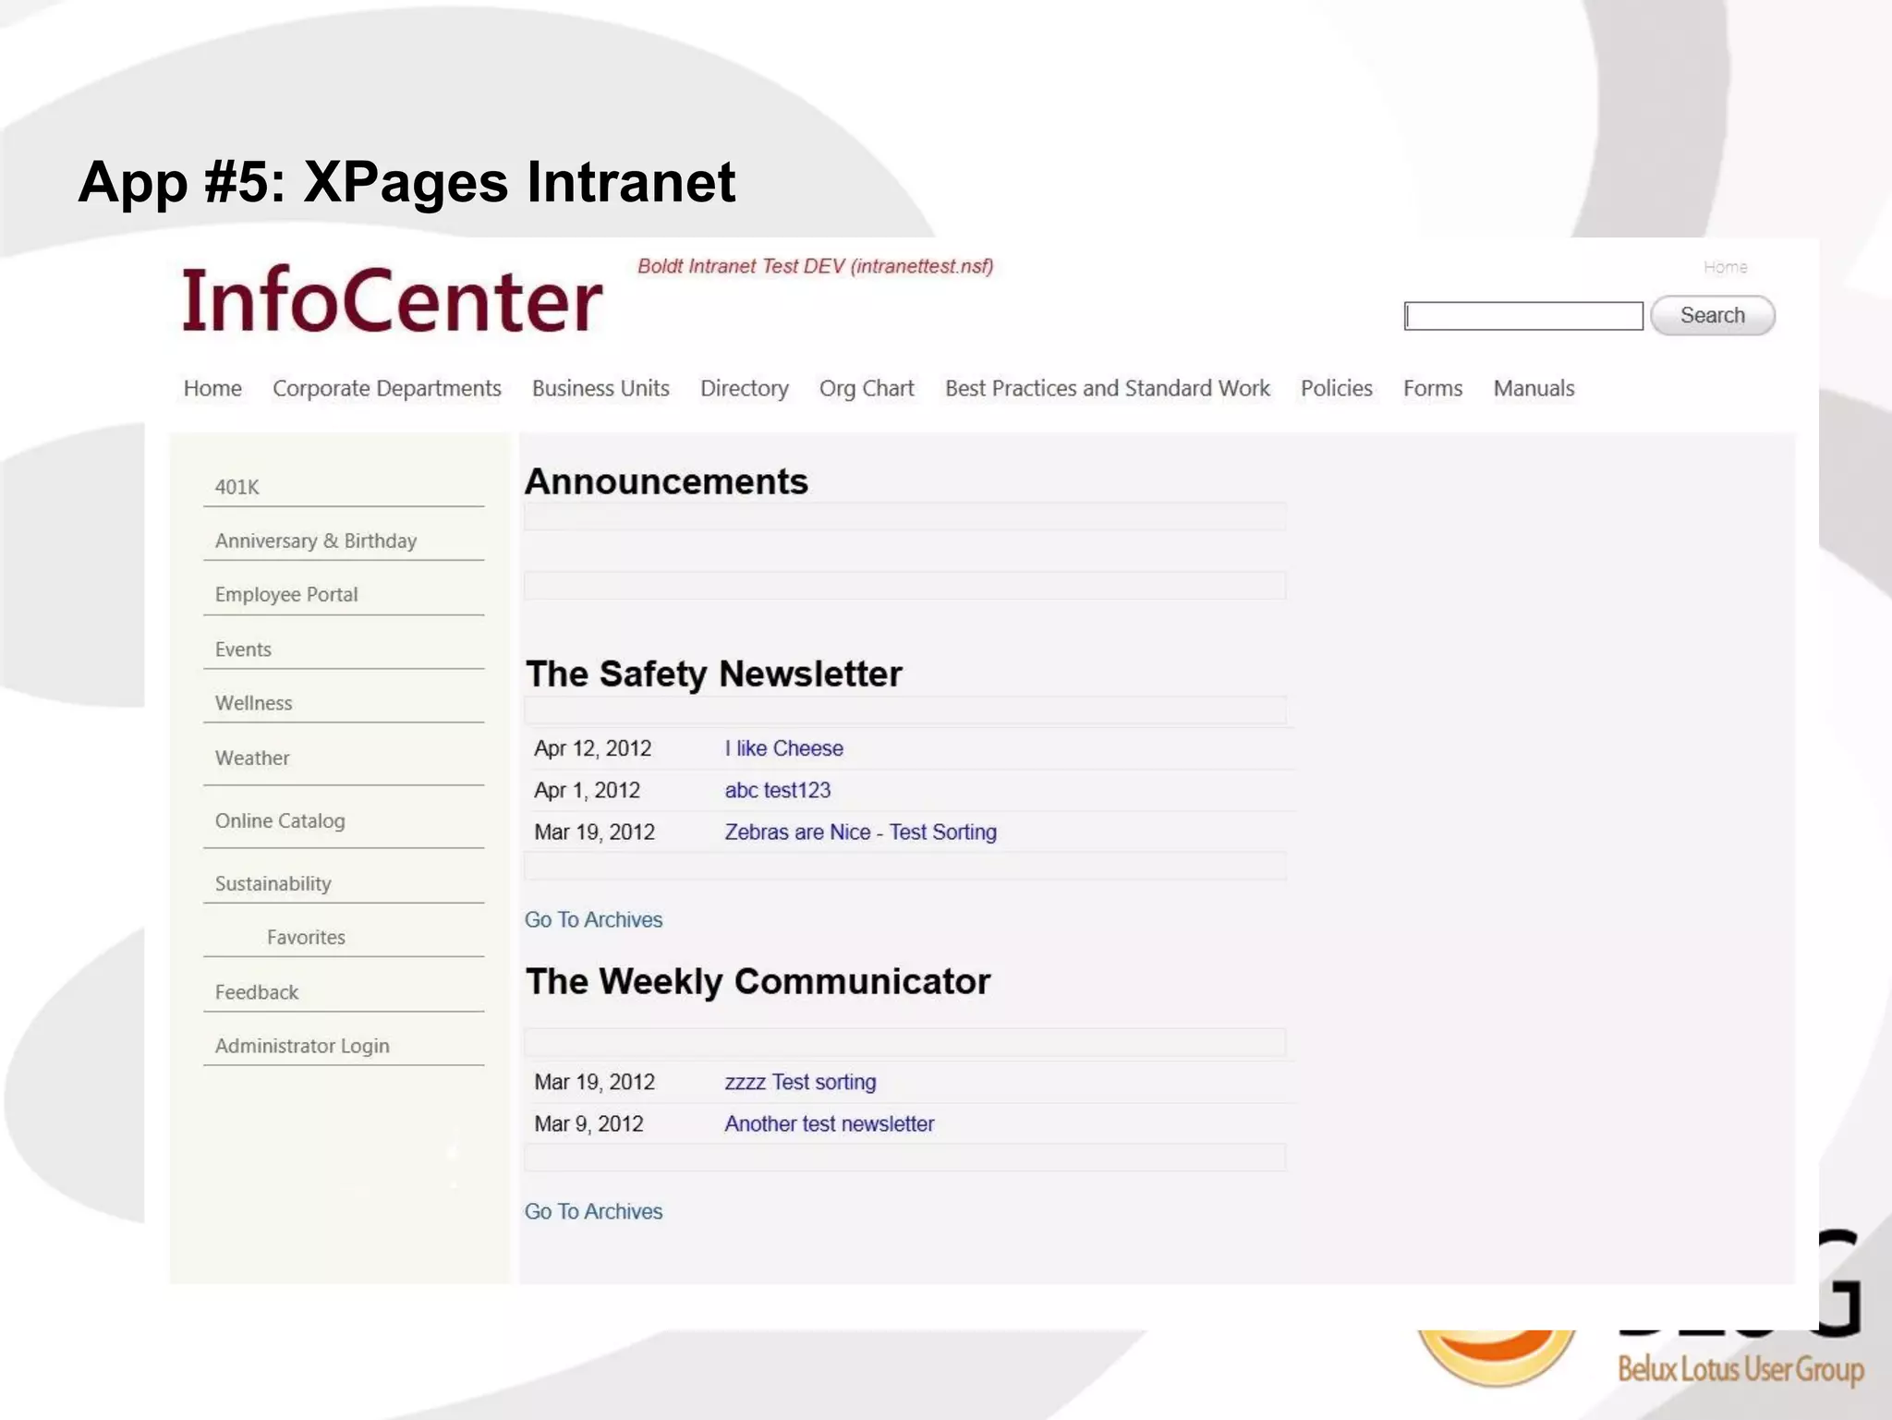Open 'Another test newsletter' link
The image size is (1892, 1420).
coord(829,1123)
